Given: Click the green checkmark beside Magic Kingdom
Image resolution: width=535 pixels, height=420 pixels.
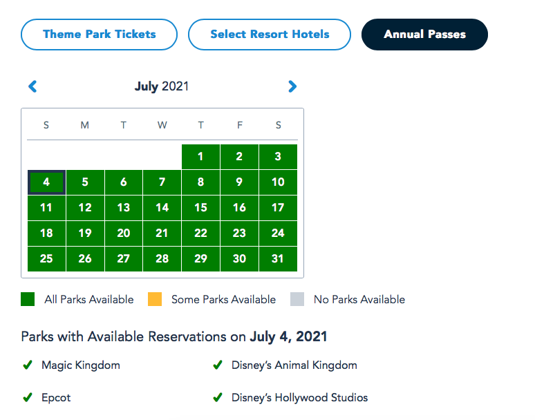Looking at the screenshot, I should (x=28, y=365).
